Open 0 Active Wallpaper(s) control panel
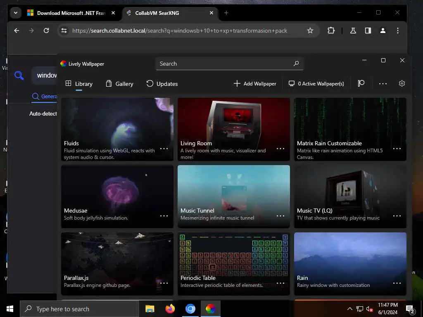 pyautogui.click(x=316, y=83)
